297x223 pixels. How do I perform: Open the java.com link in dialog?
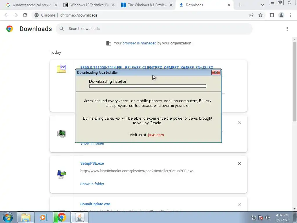tap(156, 135)
